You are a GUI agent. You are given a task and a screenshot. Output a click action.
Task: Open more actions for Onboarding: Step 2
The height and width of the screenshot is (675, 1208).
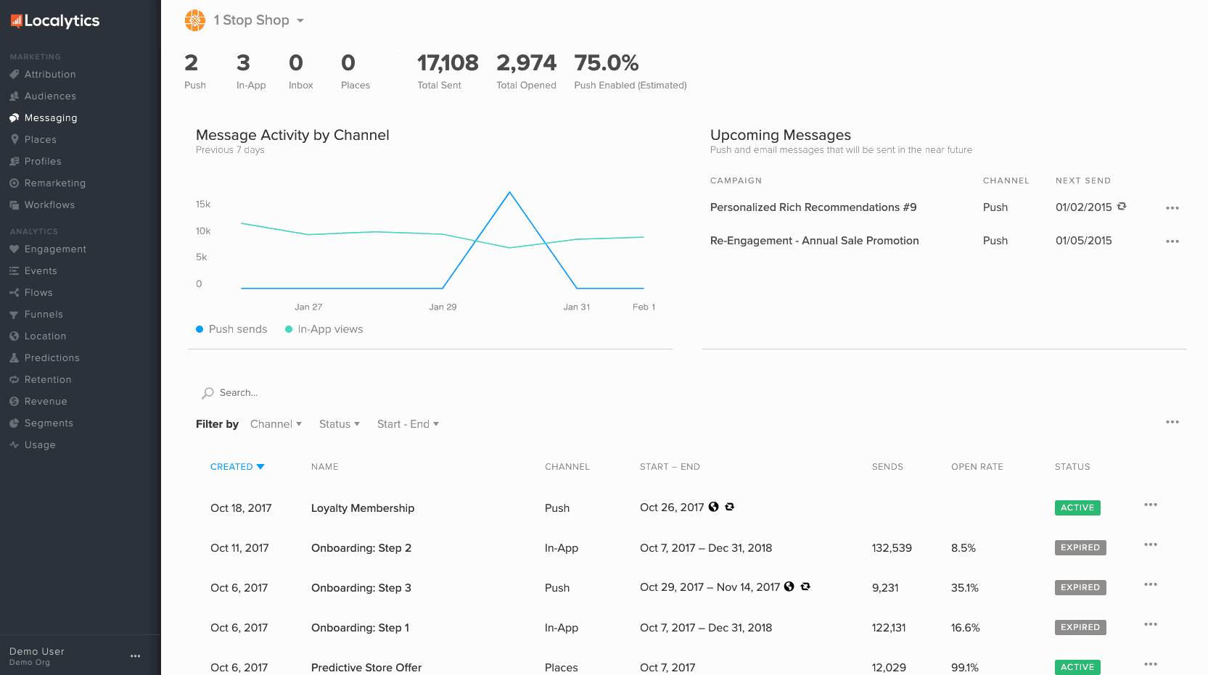(1150, 544)
